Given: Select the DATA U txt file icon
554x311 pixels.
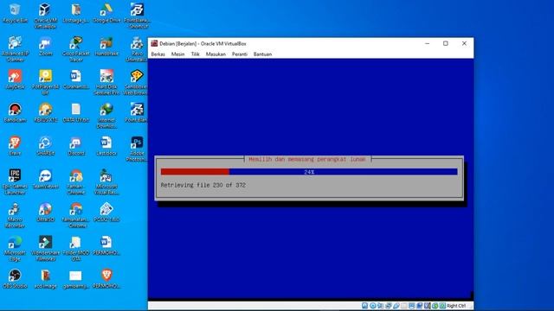Looking at the screenshot, I should [76, 113].
